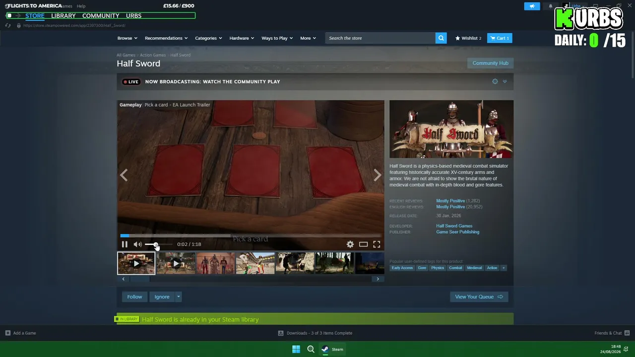Open the Friends & Chat icon

[627, 333]
